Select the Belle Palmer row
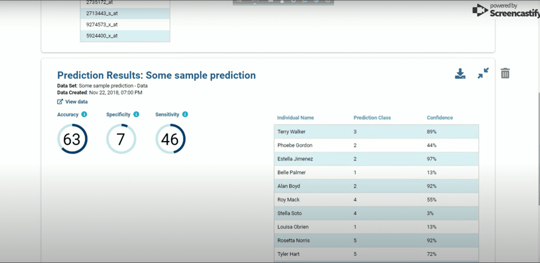Image resolution: width=540 pixels, height=263 pixels. [x=376, y=173]
